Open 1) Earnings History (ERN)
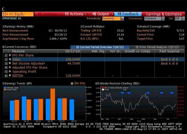This screenshot has width=187, height=134. (x=18, y=27)
